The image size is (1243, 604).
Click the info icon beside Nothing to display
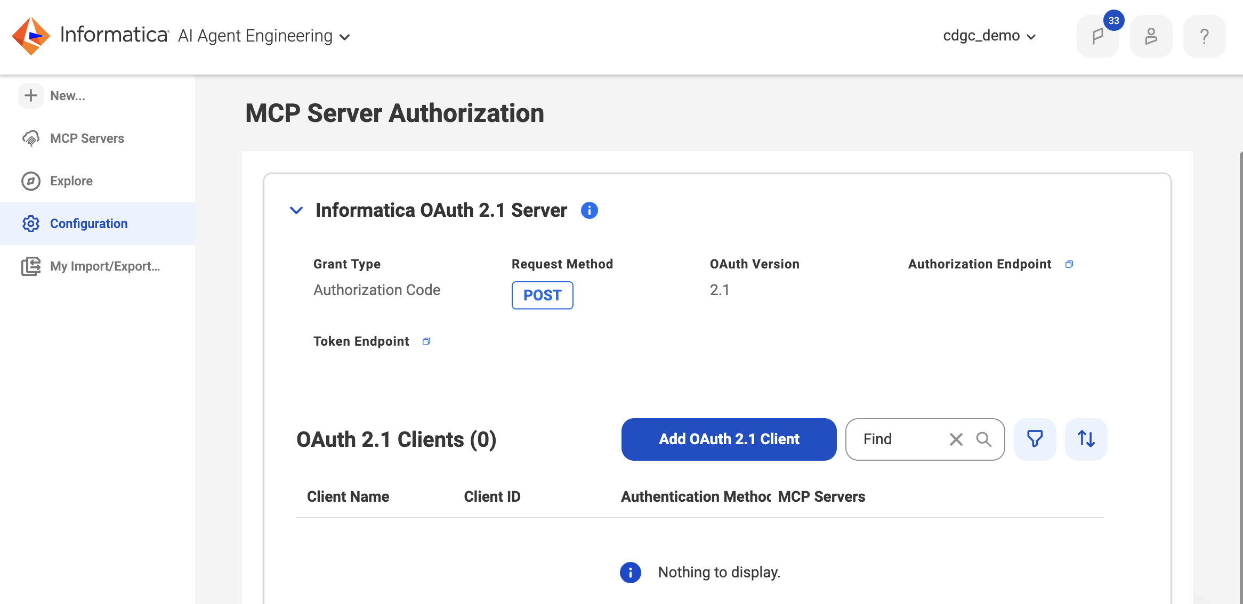[x=630, y=573]
